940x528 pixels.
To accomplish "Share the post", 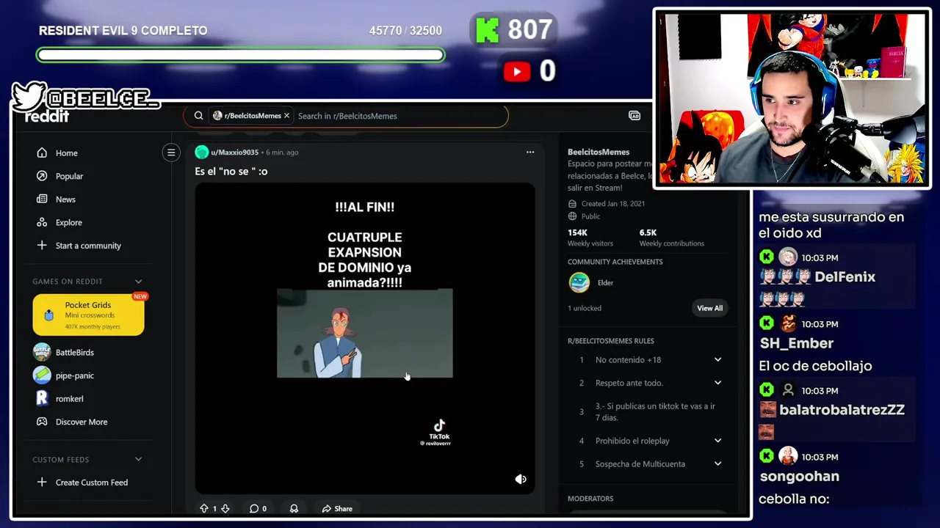I will point(337,508).
